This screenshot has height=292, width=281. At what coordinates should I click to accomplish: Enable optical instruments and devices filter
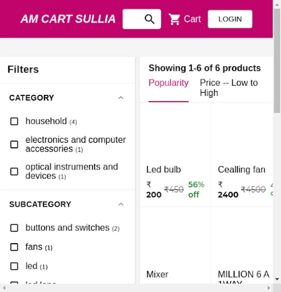click(14, 171)
